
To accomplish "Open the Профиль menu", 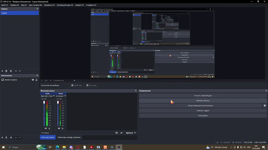I will tap(49, 5).
